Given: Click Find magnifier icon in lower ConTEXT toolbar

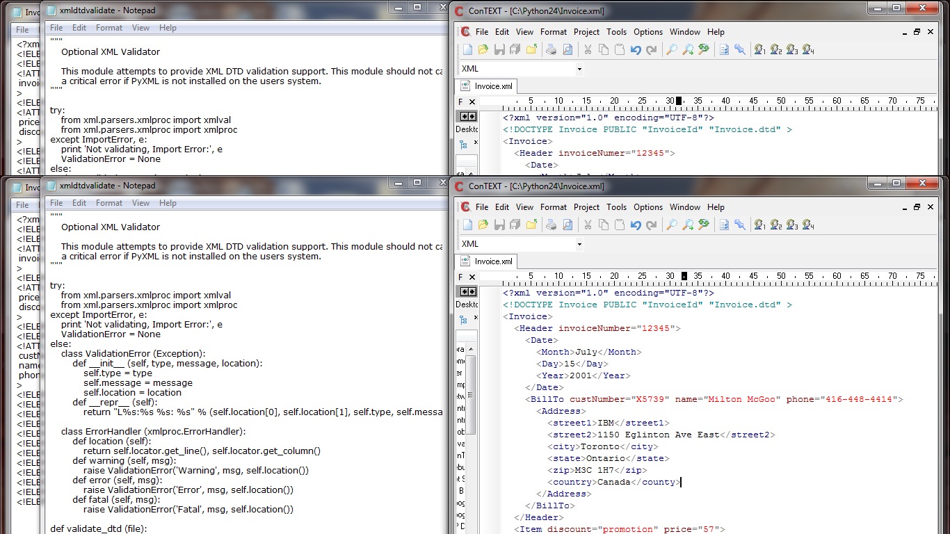Looking at the screenshot, I should pos(671,225).
